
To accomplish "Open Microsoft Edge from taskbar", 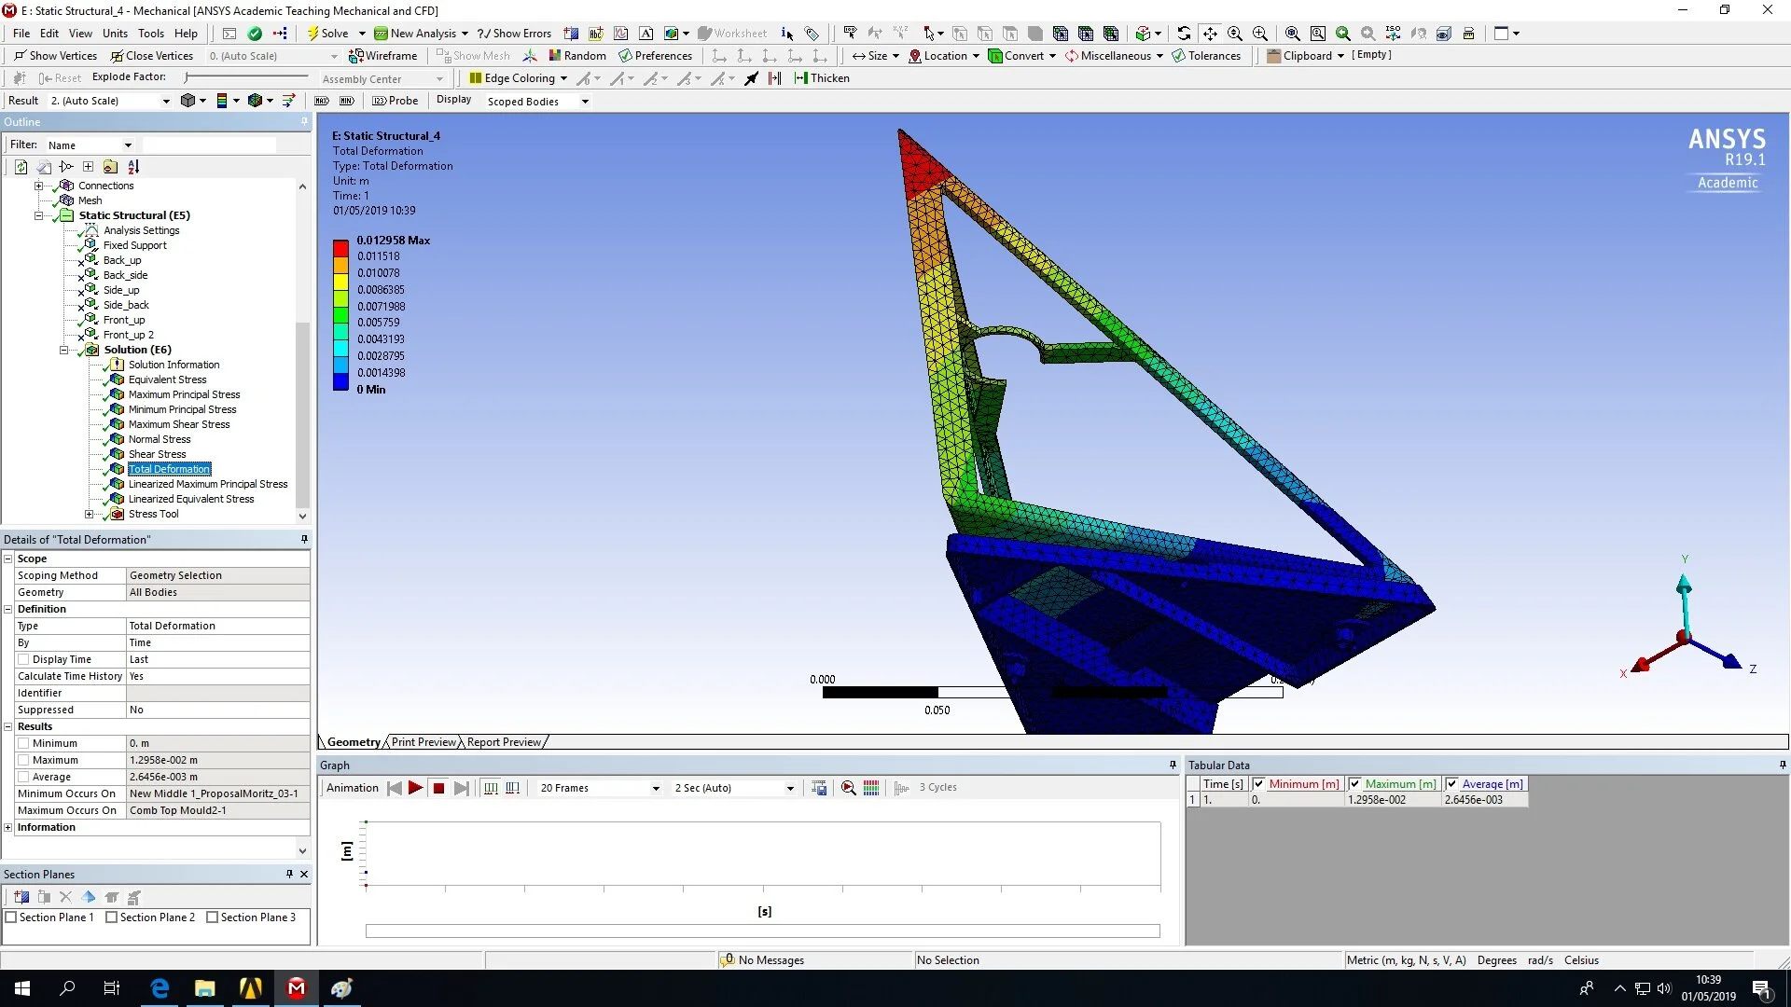I will (160, 988).
